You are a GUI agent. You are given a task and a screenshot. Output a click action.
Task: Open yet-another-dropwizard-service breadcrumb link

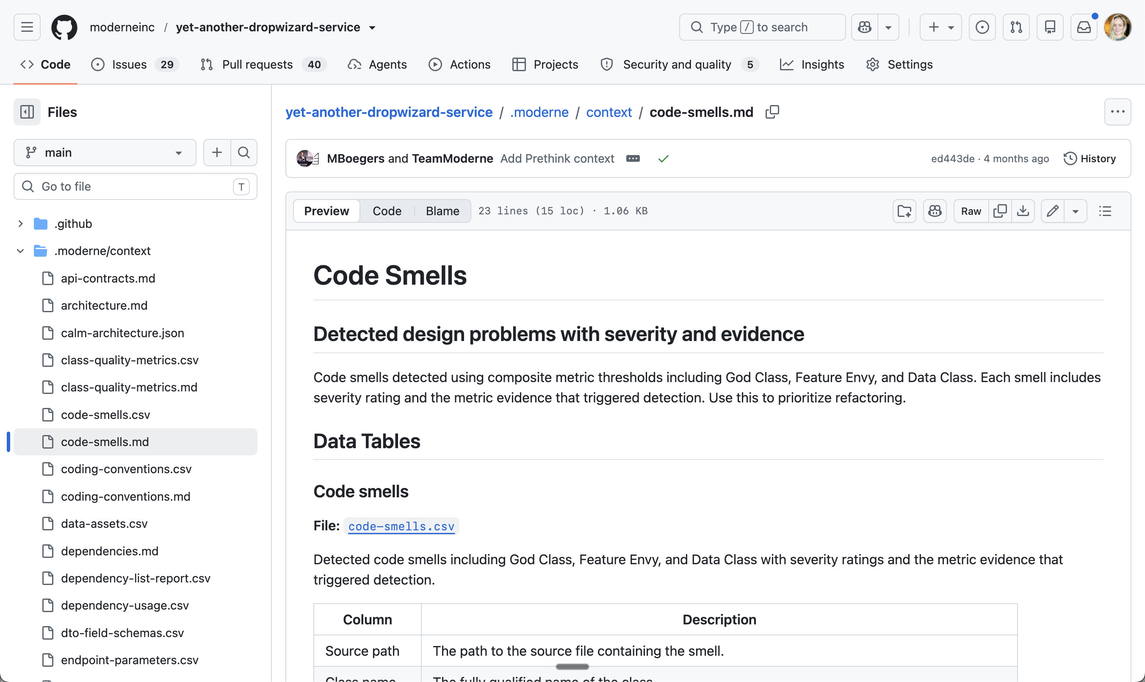(389, 112)
